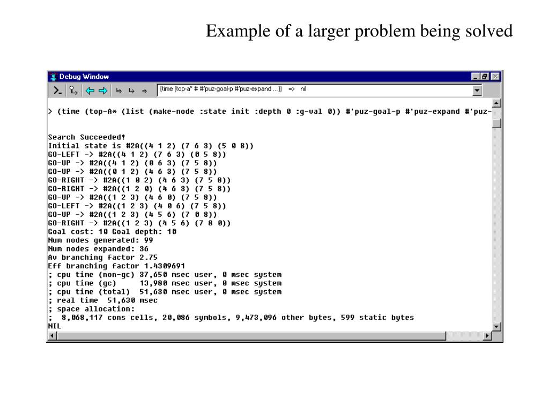Click the 'Eff branching factor 1.4309691' line
549x412 pixels.
[x=116, y=266]
